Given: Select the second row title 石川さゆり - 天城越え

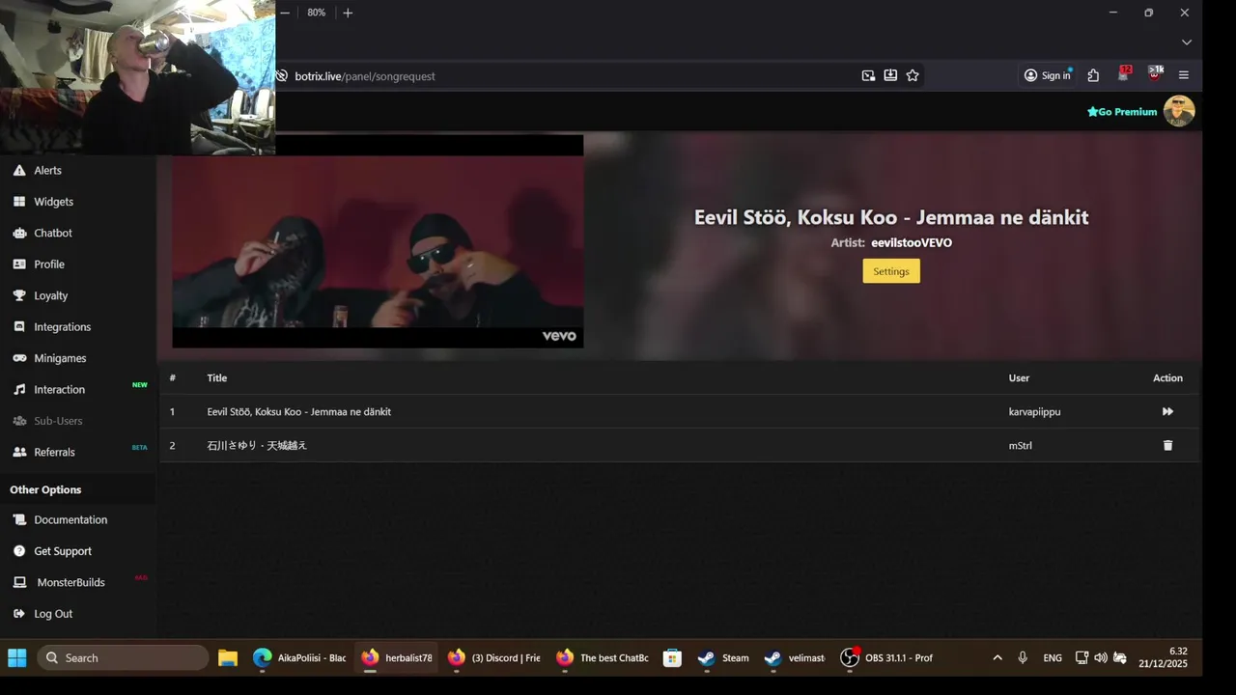Looking at the screenshot, I should (257, 445).
